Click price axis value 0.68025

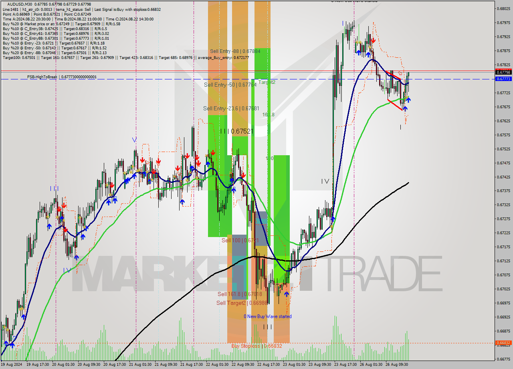[503, 8]
